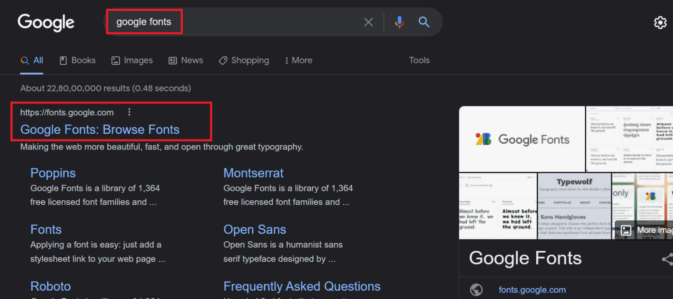The height and width of the screenshot is (299, 673).
Task: Switch to the Shopping tab
Action: 244,60
